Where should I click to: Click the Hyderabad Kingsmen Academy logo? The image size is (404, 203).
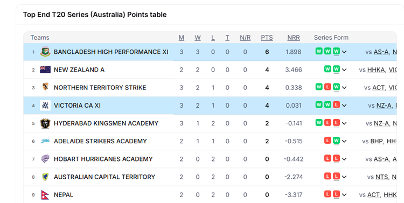(x=45, y=123)
